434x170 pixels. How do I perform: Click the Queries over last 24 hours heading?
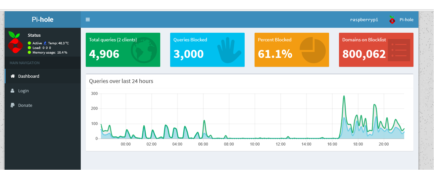coord(121,81)
